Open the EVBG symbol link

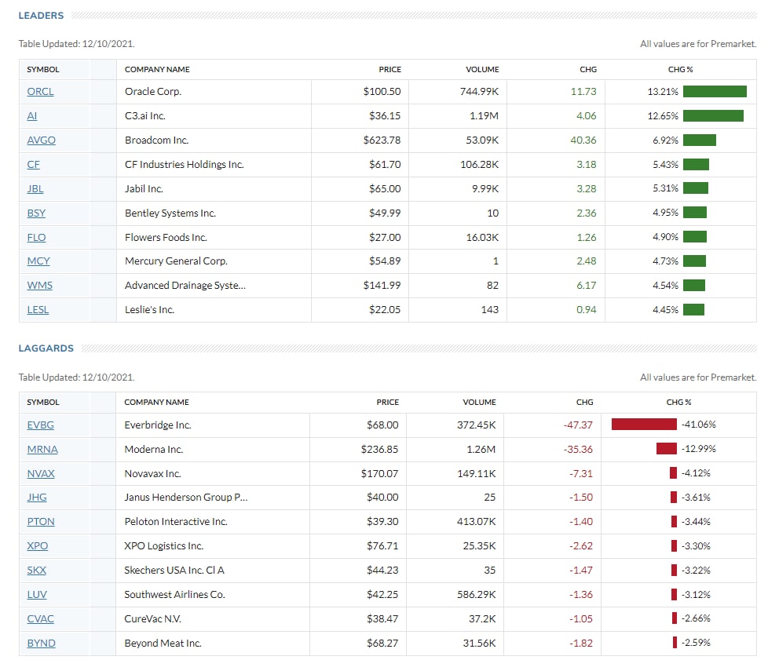(40, 425)
